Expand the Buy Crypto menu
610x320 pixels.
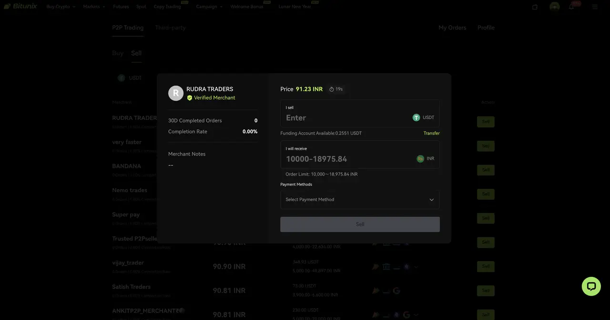[x=57, y=6]
